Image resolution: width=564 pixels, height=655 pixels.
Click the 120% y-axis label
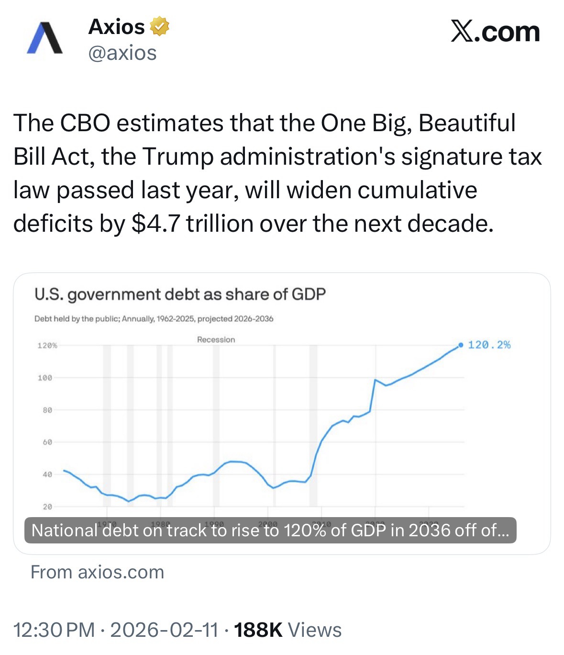coord(47,346)
